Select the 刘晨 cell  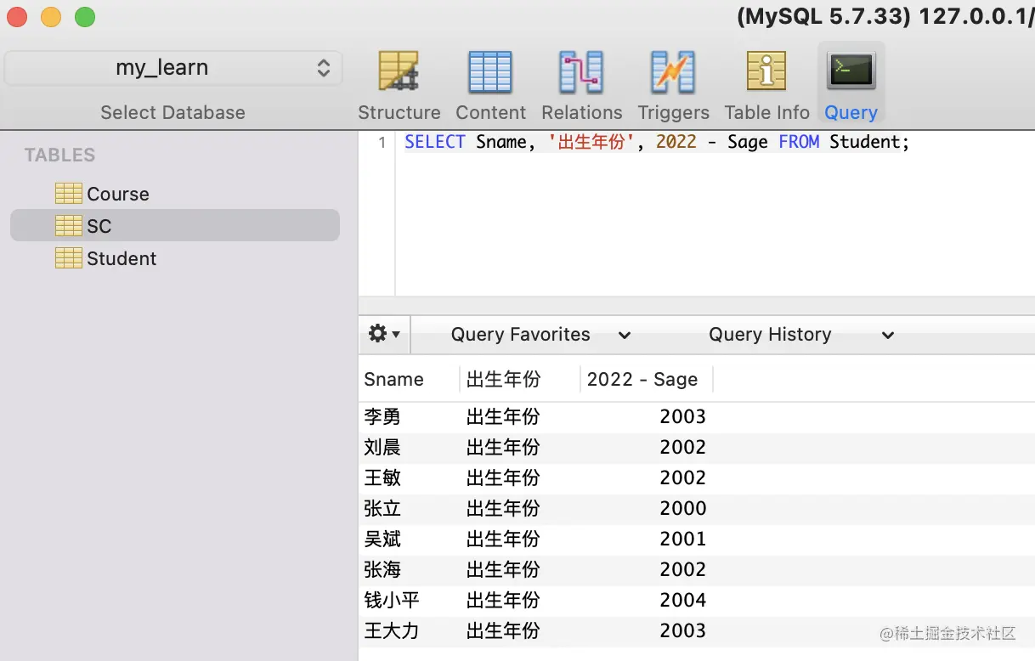382,447
